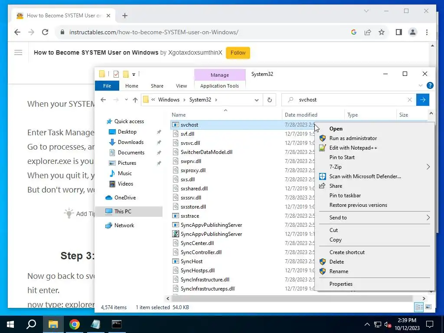This screenshot has width=444, height=333.
Task: Choose Run as administrator
Action: pos(353,138)
